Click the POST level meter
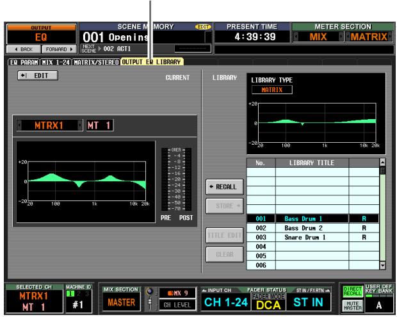Screen dimensions: 397x317 tap(188, 179)
